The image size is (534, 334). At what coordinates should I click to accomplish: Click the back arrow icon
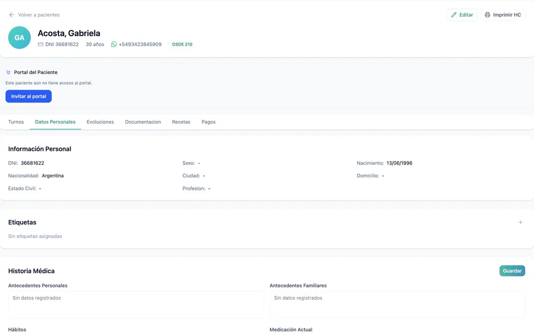coord(12,14)
